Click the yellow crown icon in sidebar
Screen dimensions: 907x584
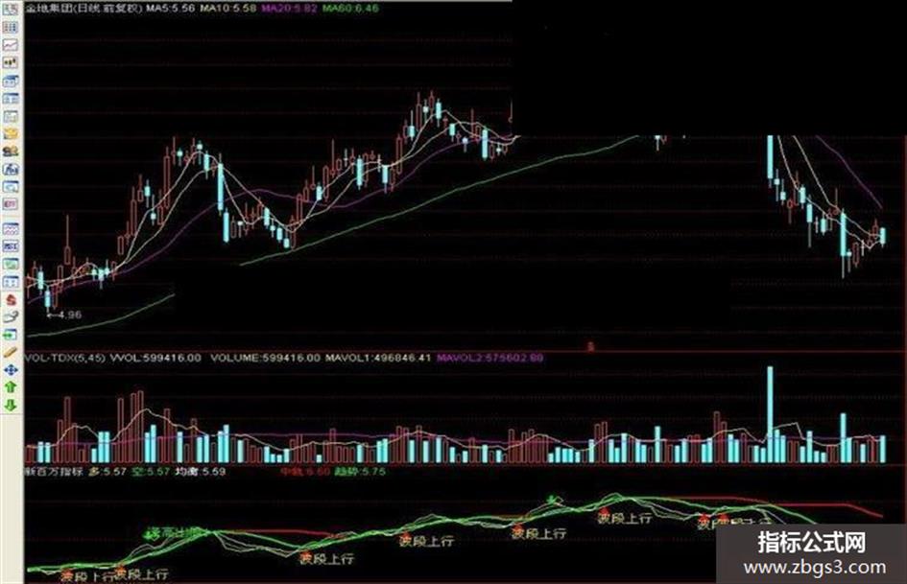click(x=11, y=133)
